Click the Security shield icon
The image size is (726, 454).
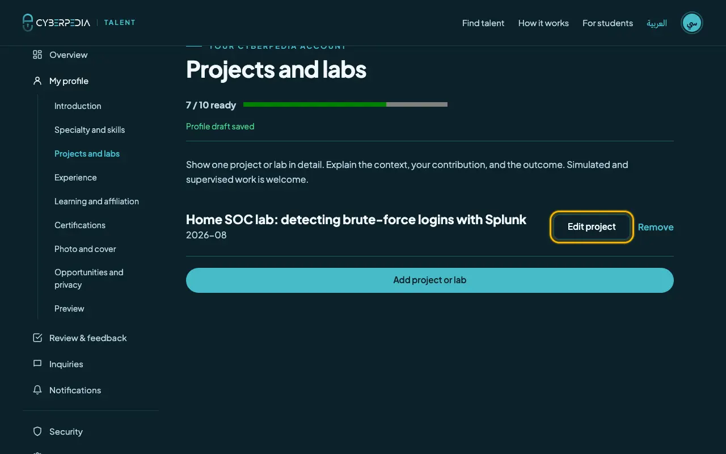tap(37, 431)
